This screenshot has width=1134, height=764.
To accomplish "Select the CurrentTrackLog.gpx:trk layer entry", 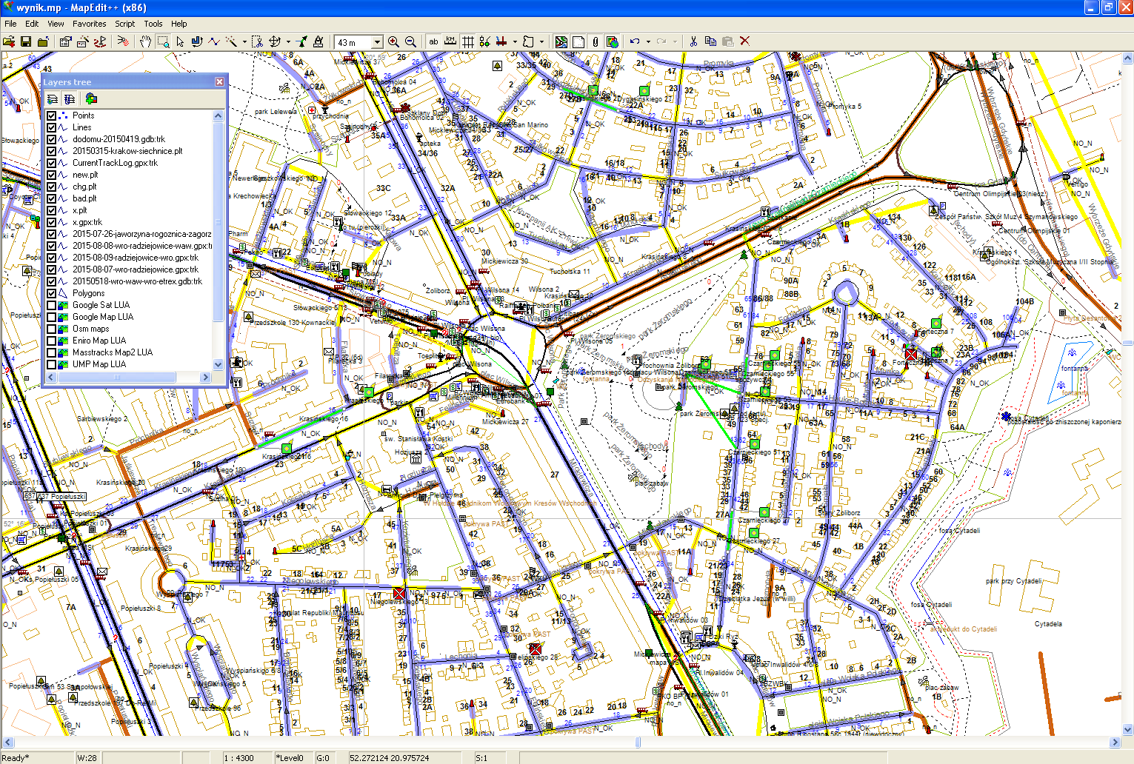I will coord(115,163).
